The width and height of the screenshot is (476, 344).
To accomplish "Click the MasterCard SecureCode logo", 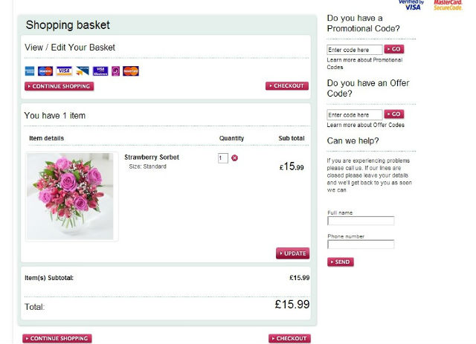I will tap(448, 4).
